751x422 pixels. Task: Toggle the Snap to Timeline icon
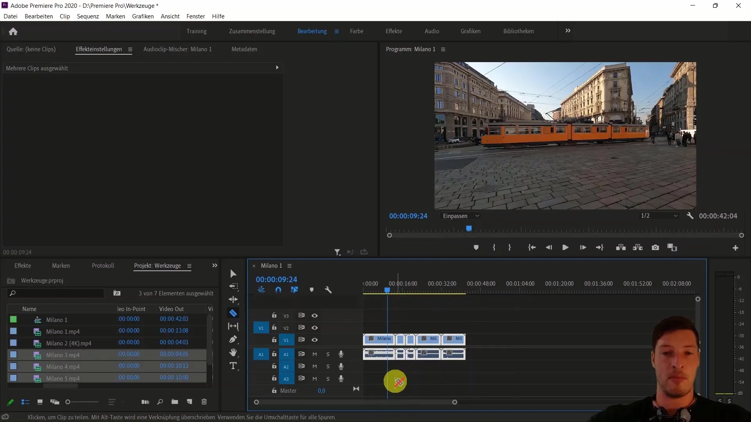[x=278, y=290]
